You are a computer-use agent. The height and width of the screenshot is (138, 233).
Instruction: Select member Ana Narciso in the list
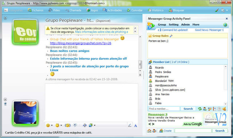[162, 94]
